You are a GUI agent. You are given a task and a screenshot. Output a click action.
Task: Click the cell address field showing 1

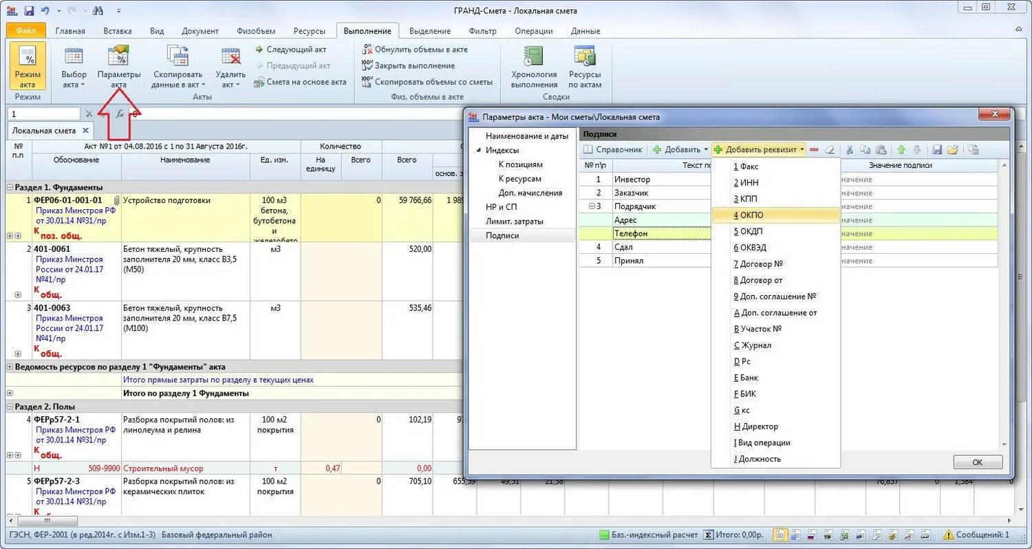44,114
